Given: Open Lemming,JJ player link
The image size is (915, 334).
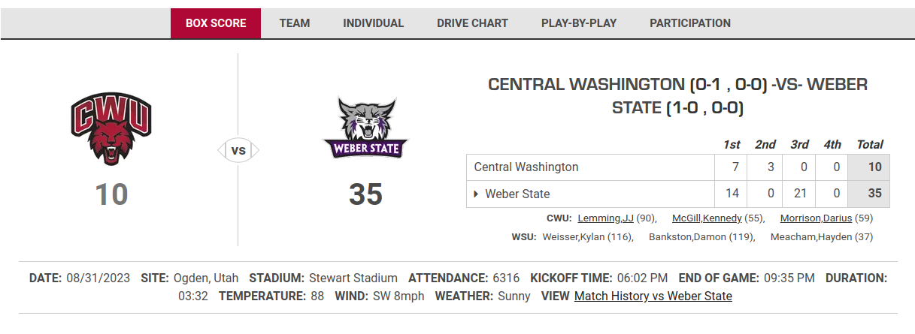Looking at the screenshot, I should coord(605,218).
